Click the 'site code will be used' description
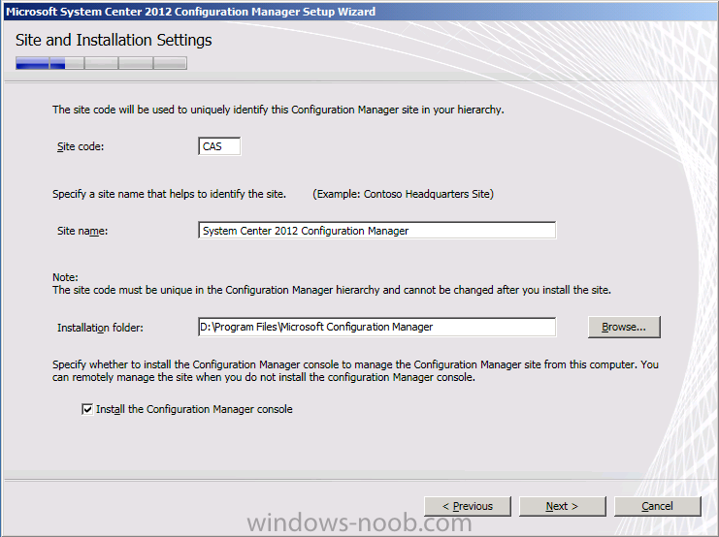Screen dimensions: 719x537 pos(278,110)
